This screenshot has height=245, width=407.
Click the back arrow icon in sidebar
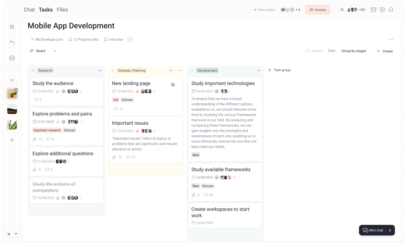[x=12, y=42]
